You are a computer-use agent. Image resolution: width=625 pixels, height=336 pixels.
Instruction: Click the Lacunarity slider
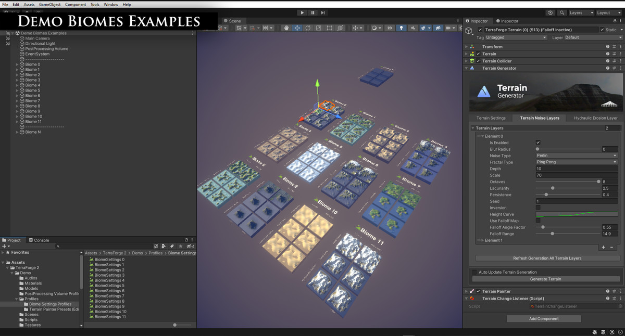click(x=568, y=188)
